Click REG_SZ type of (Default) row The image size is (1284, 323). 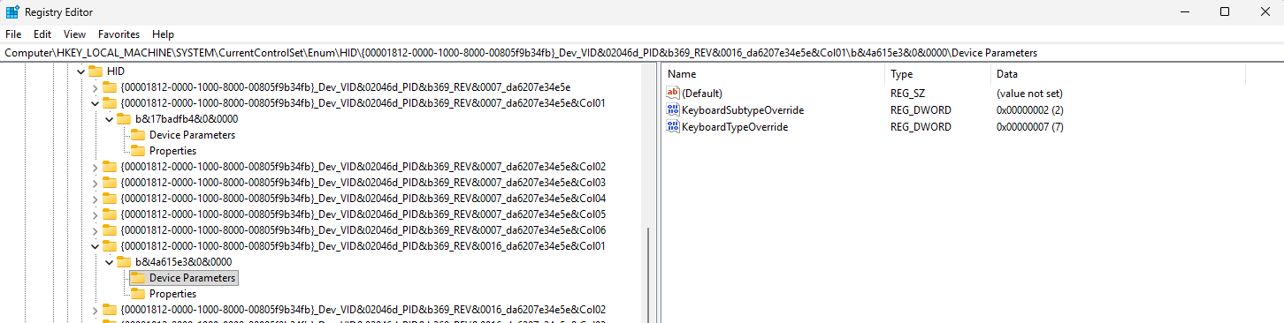point(907,93)
